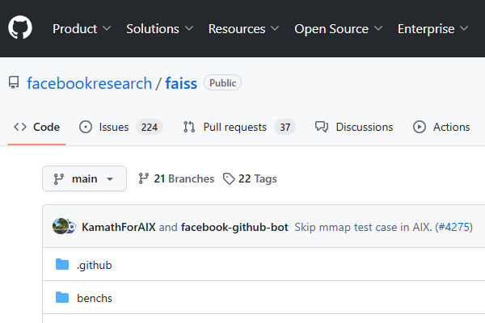Image resolution: width=485 pixels, height=323 pixels.
Task: Open KamathForAIX author profile link
Action: (119, 227)
